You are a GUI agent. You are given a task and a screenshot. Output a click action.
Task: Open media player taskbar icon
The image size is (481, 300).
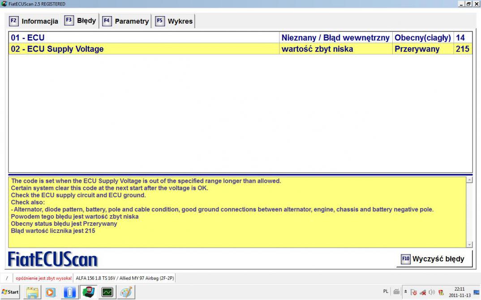51,292
